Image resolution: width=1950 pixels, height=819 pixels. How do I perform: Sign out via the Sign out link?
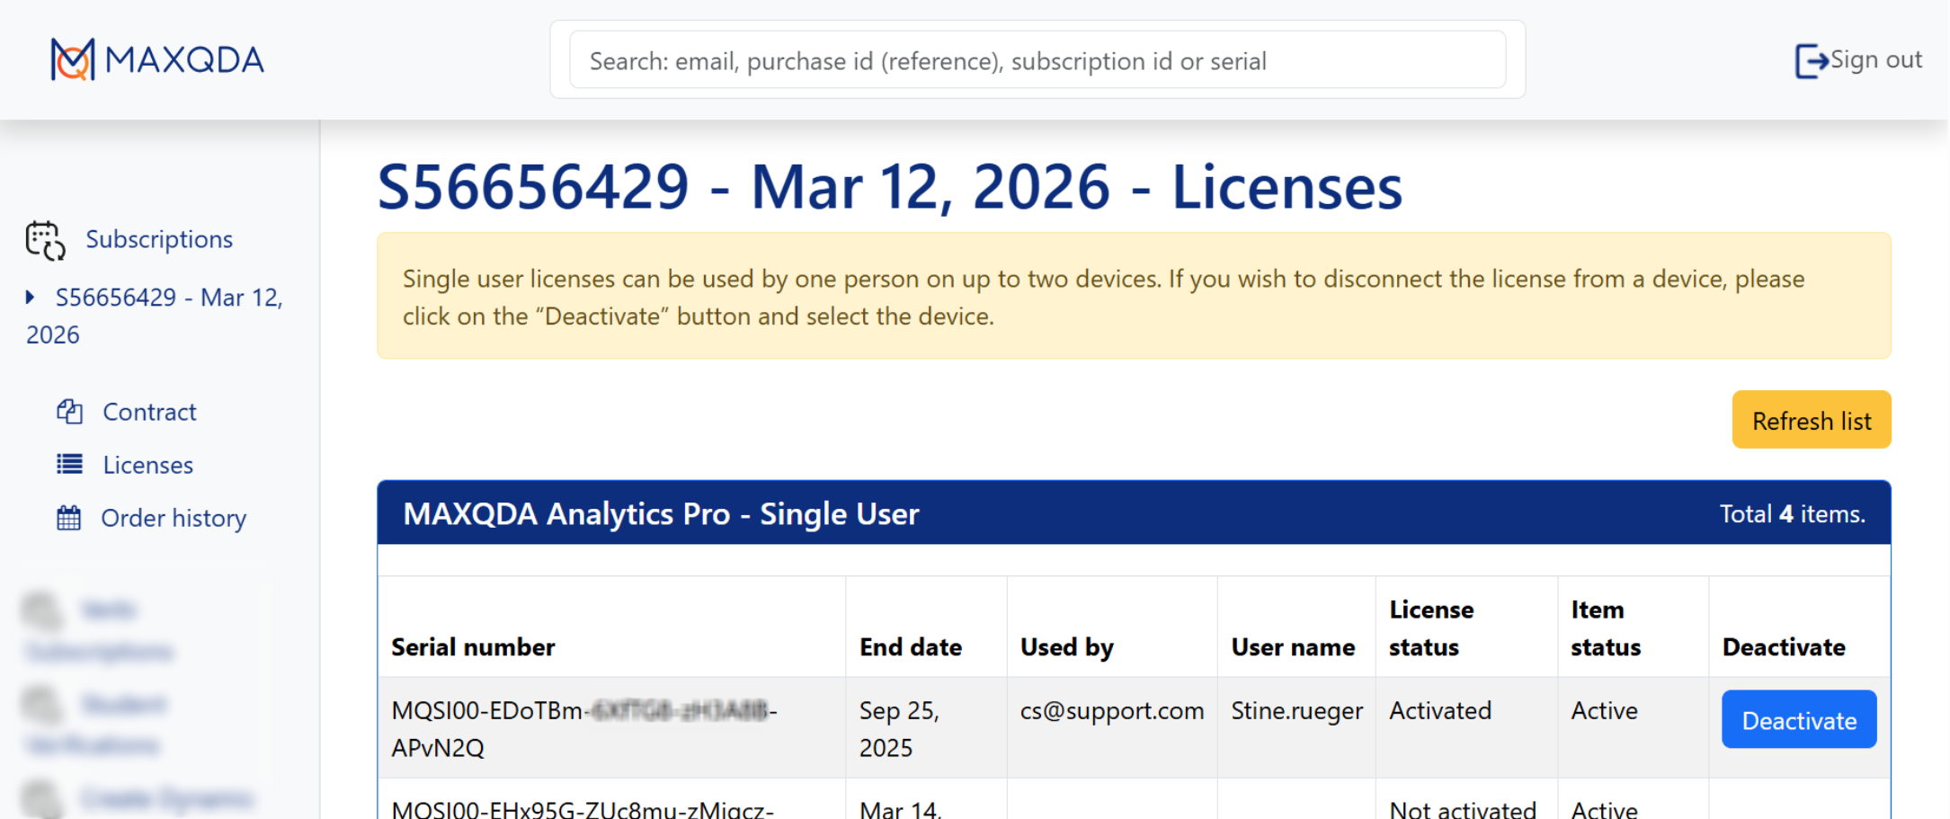pyautogui.click(x=1875, y=60)
